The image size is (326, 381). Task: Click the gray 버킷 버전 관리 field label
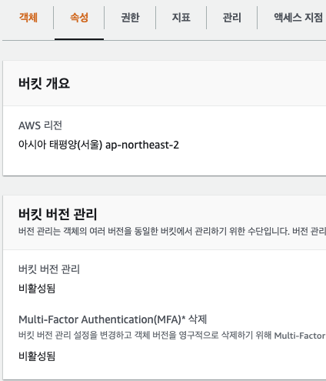coord(49,269)
